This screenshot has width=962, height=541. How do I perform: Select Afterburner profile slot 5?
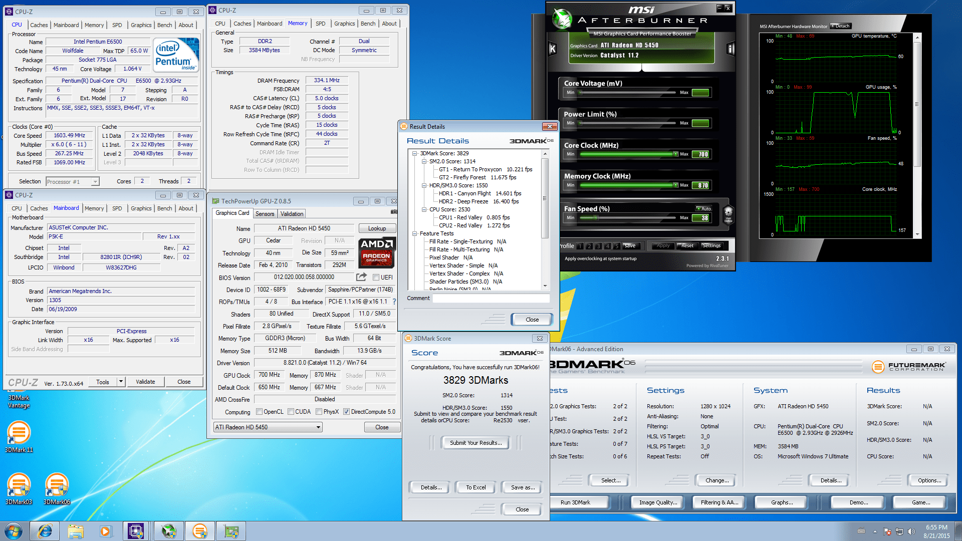point(616,246)
